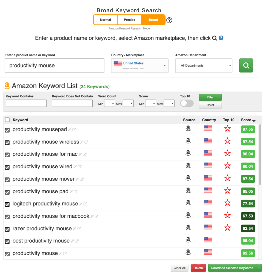Toggle the Top 10 filter switch
The height and width of the screenshot is (274, 265).
[x=187, y=103]
